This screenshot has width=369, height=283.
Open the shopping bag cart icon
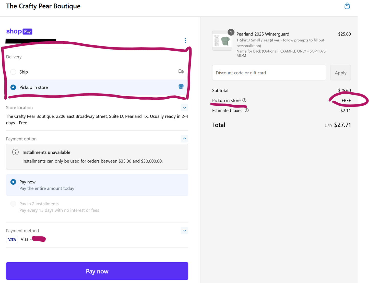[x=347, y=6]
